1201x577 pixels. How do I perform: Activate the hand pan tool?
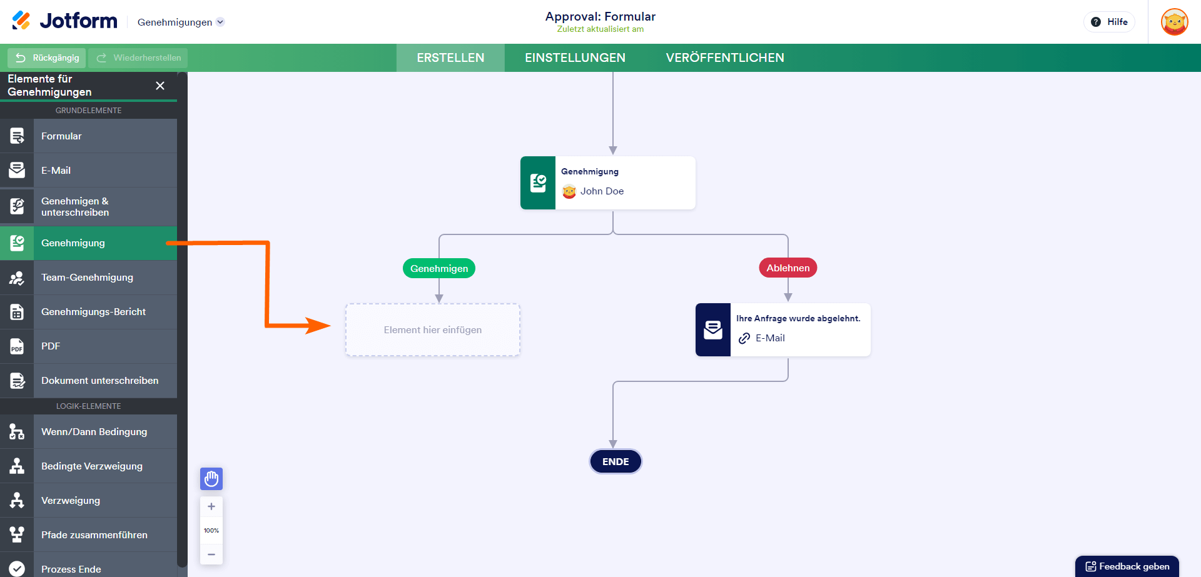tap(211, 479)
